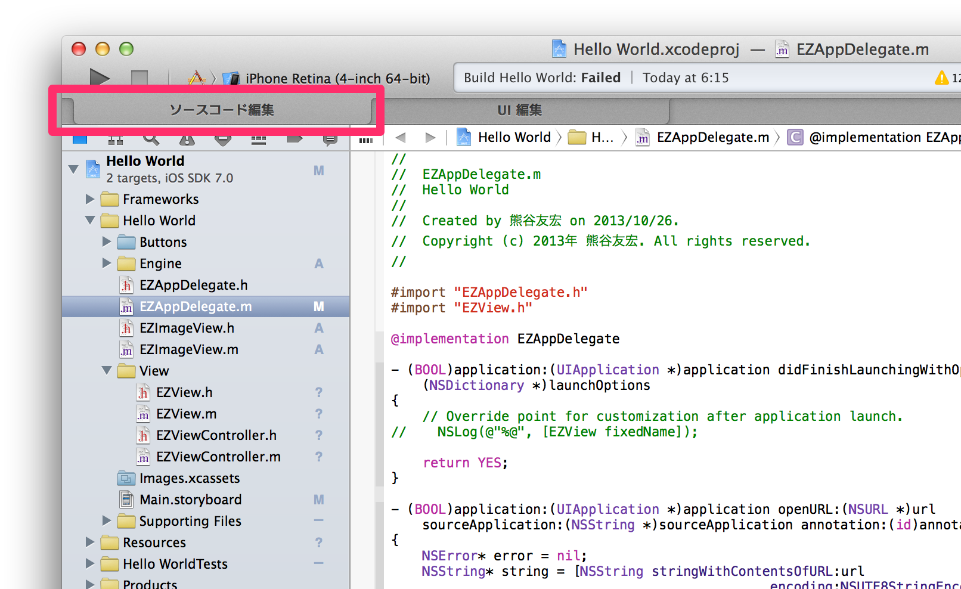Click the source control M badge on Main.storyboard
Viewport: 961px width, 589px height.
click(319, 500)
